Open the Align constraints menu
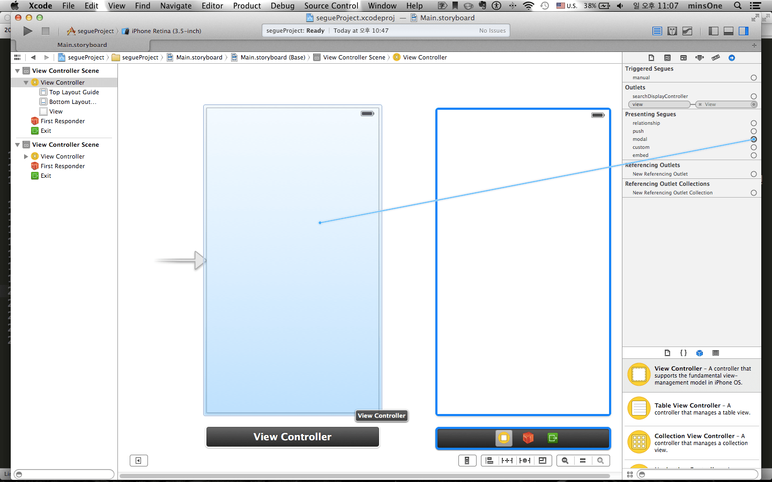Screen dimensions: 772x482 [x=489, y=461]
